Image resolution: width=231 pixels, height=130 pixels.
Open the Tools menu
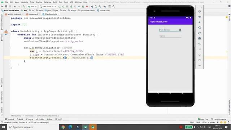[x=66, y=2]
